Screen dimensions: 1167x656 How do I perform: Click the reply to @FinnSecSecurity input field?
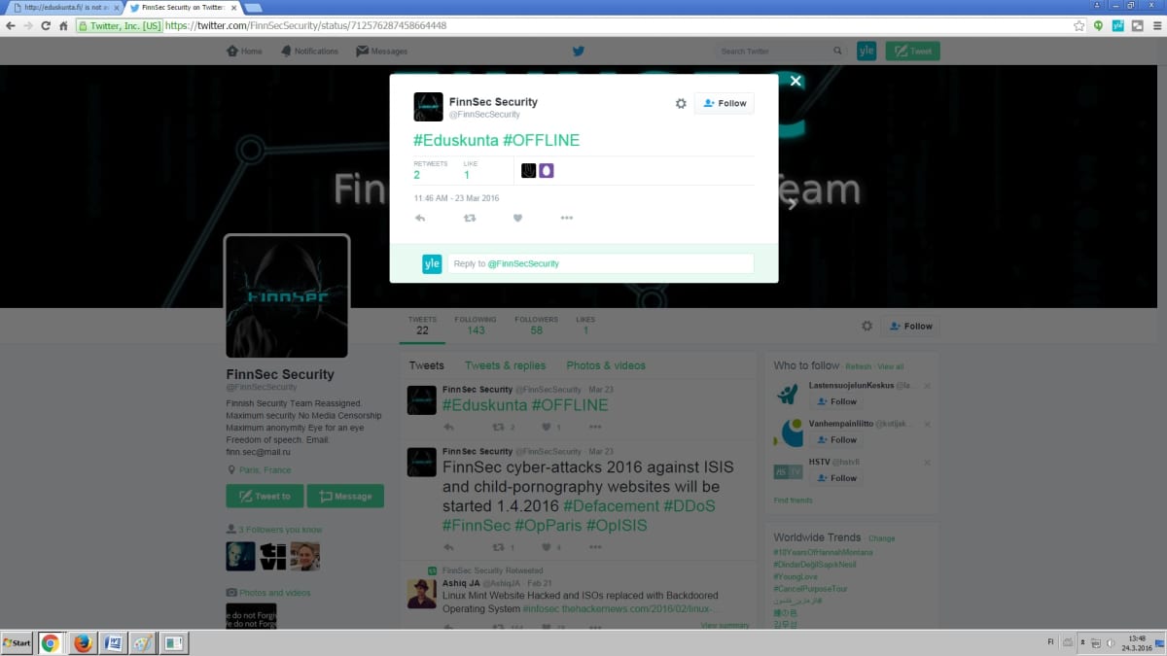coord(601,263)
